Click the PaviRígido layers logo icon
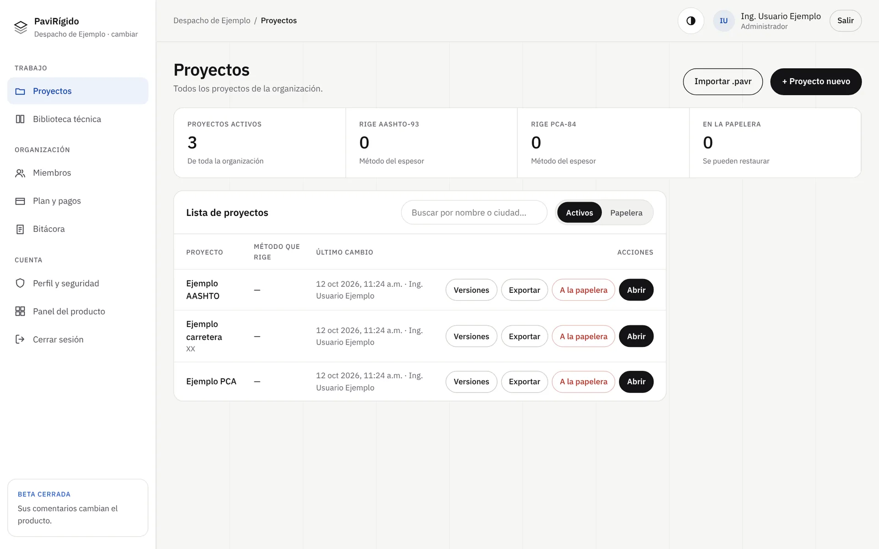 point(21,27)
